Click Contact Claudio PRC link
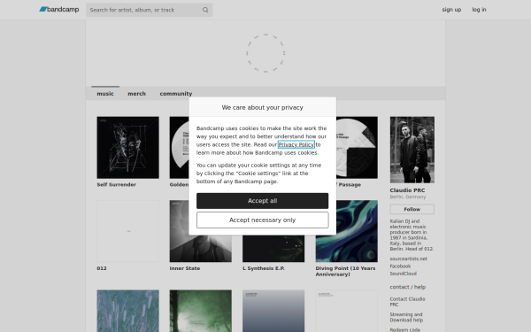 (407, 302)
